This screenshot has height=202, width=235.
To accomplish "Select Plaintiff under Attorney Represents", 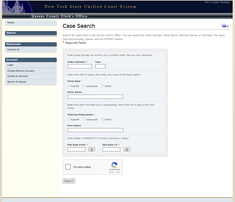I will click(69, 119).
